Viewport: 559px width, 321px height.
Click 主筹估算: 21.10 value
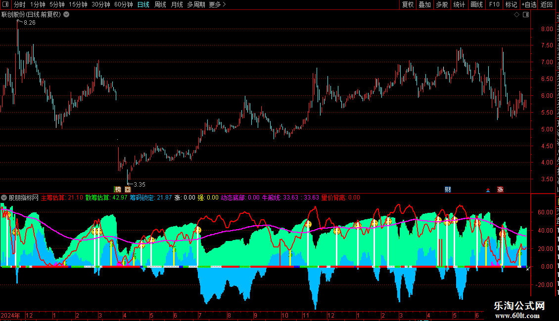[x=62, y=198]
